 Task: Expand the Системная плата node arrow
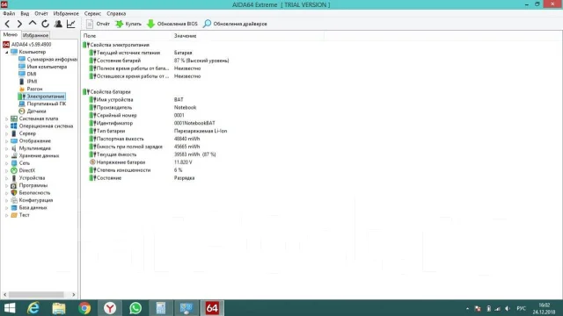click(6, 118)
